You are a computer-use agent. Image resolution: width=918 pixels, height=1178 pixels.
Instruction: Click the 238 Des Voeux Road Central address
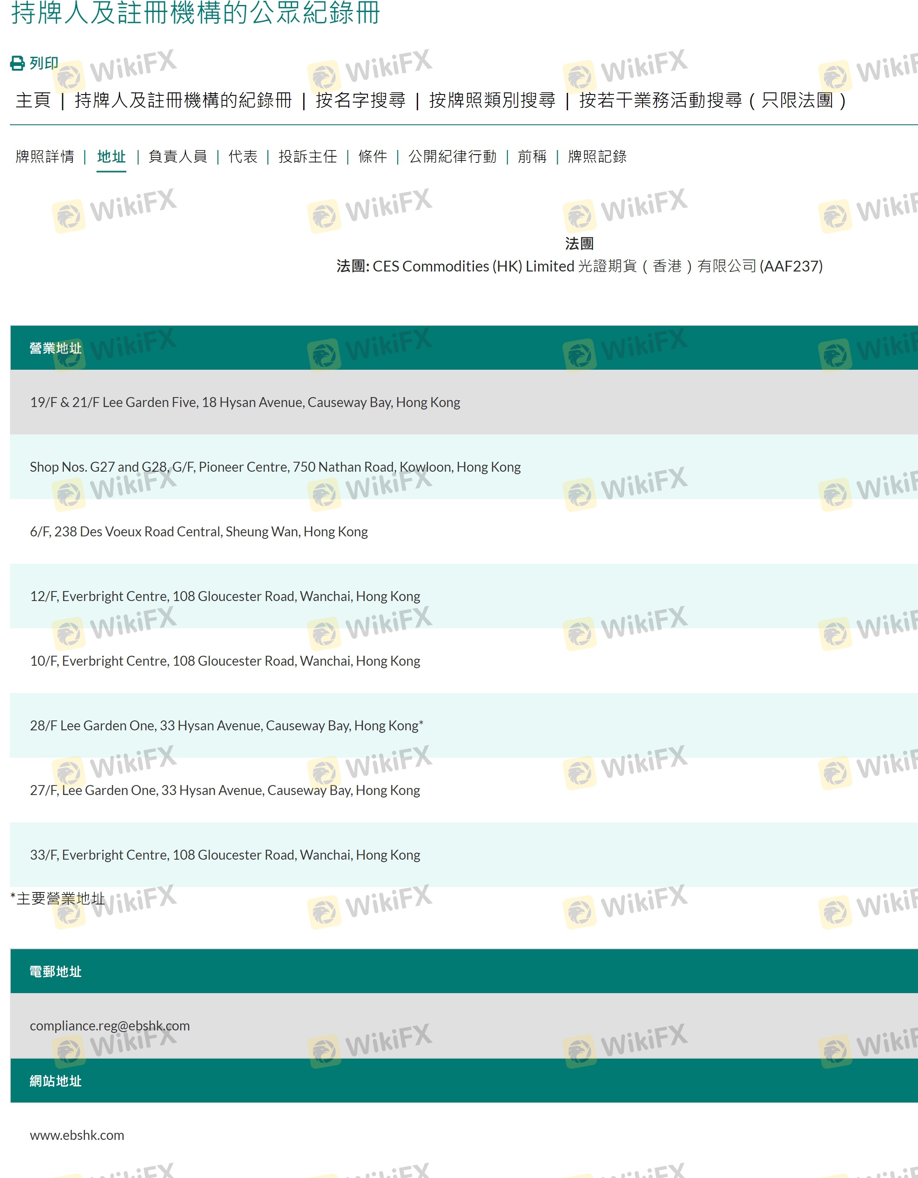[199, 532]
